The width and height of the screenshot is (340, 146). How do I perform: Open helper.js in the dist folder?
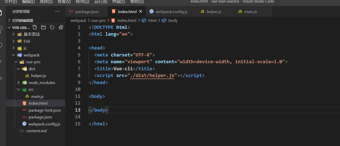36,76
